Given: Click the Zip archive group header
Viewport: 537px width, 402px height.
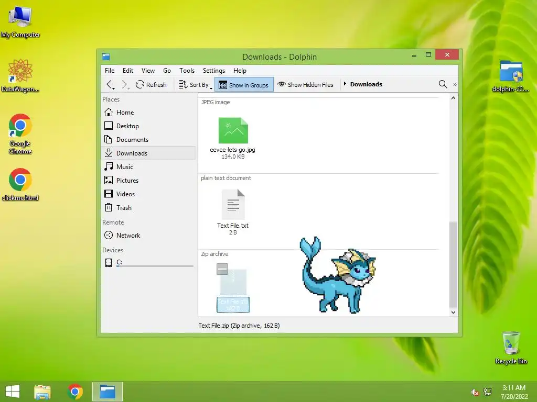Looking at the screenshot, I should 214,254.
